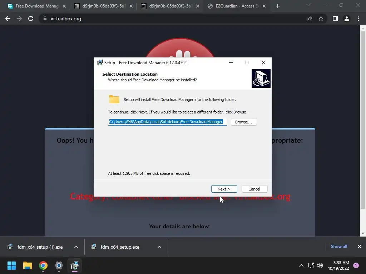Click the Next button in Setup dialog
Screen dimensions: 366x274
point(224,189)
